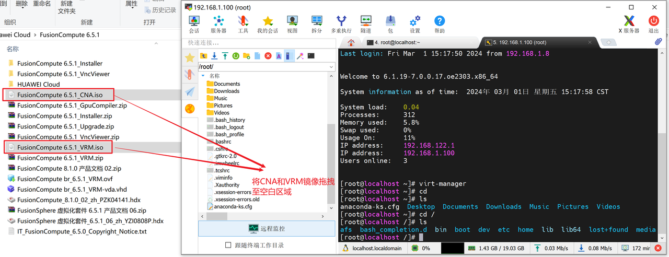Click the red delete icon in SFTP toolbar
Viewport: 669px width, 257px height.
coord(268,56)
